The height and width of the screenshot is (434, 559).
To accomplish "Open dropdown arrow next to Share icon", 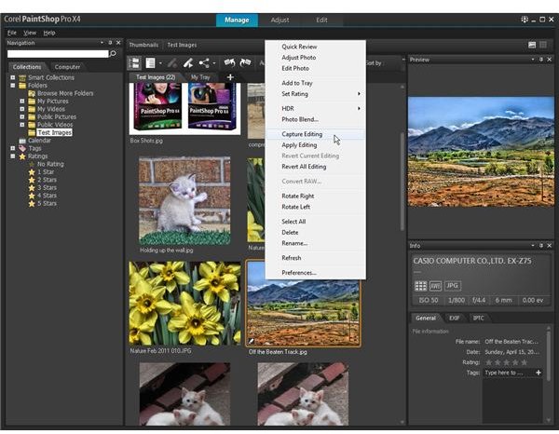I will pos(214,63).
